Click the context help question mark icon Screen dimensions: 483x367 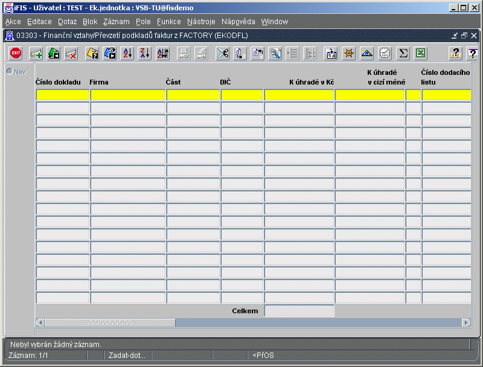click(472, 53)
